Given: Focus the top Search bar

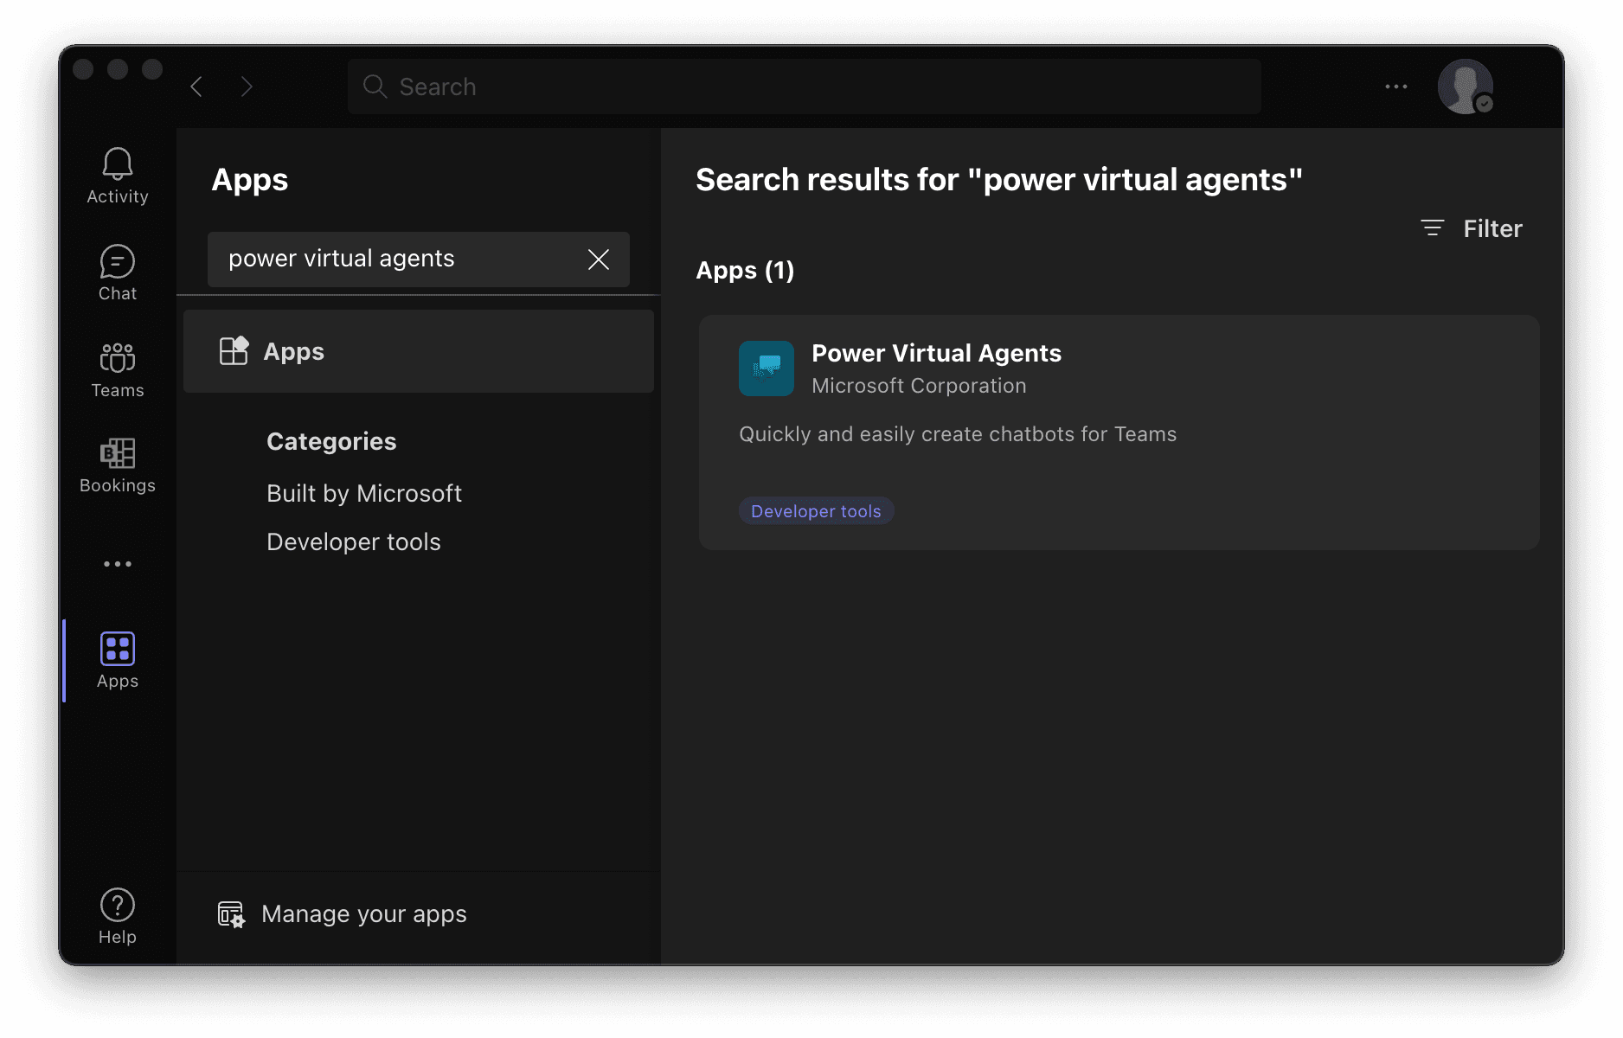Looking at the screenshot, I should 805,86.
